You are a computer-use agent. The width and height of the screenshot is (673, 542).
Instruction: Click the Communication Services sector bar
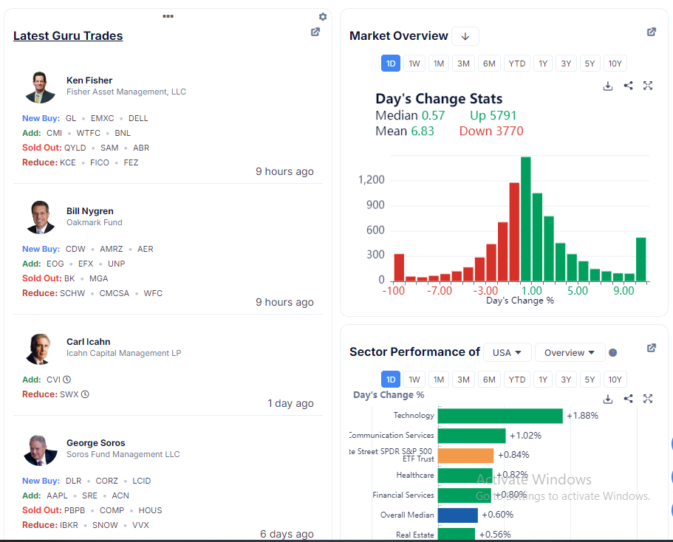472,436
